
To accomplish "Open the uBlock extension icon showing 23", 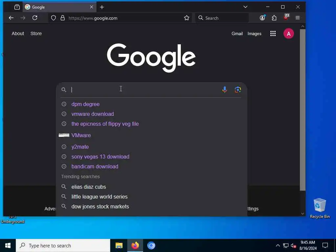I will 286,17.
